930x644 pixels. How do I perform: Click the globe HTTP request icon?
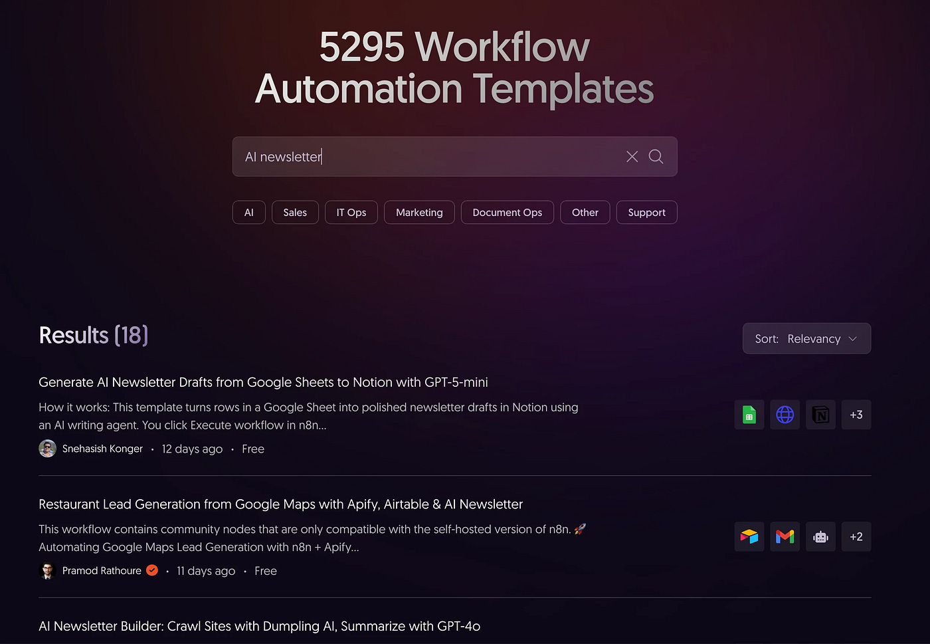click(x=785, y=415)
